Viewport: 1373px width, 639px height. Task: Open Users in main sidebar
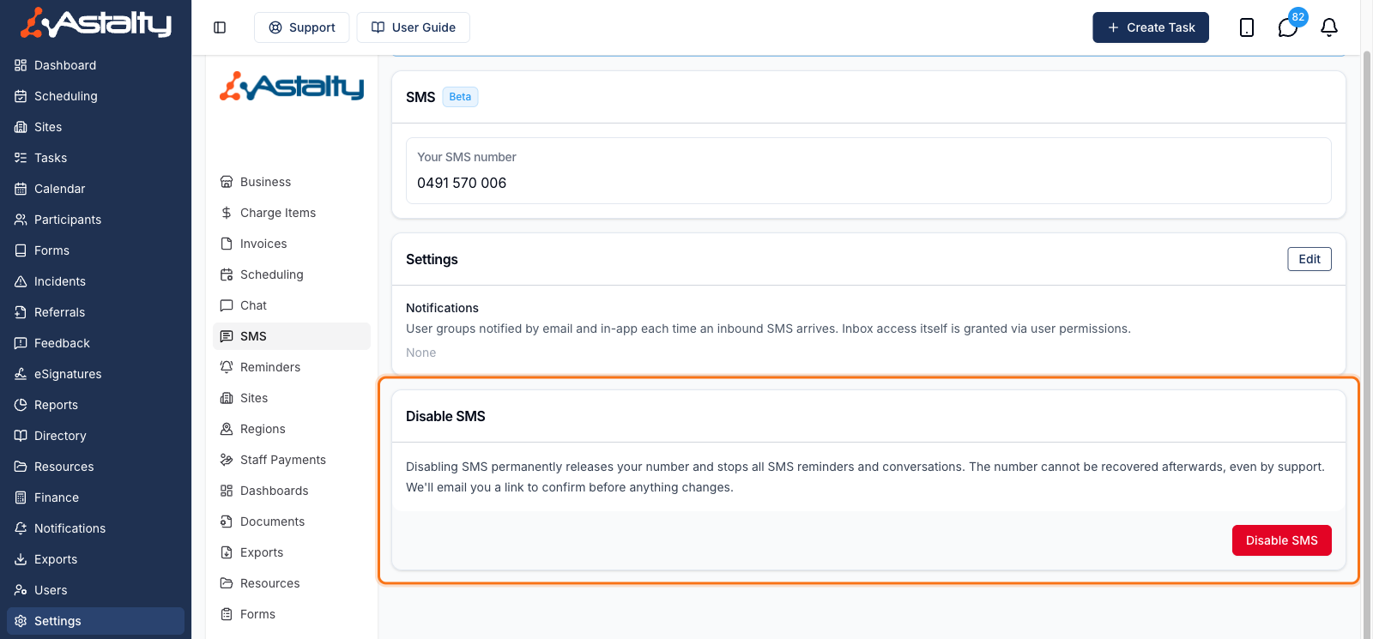pos(95,590)
